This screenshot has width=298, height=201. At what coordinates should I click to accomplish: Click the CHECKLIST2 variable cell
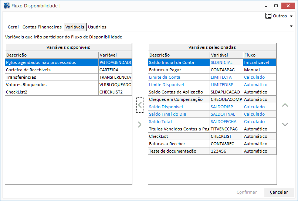(x=115, y=92)
